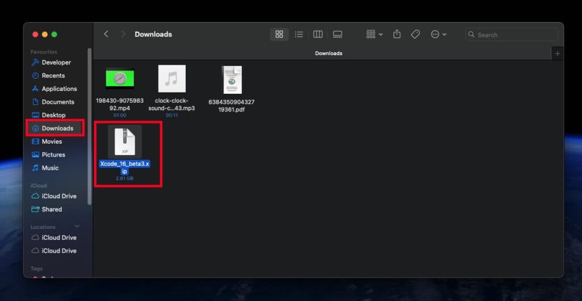The width and height of the screenshot is (582, 301).
Task: Select the green clock video thumbnail
Action: pyautogui.click(x=120, y=78)
